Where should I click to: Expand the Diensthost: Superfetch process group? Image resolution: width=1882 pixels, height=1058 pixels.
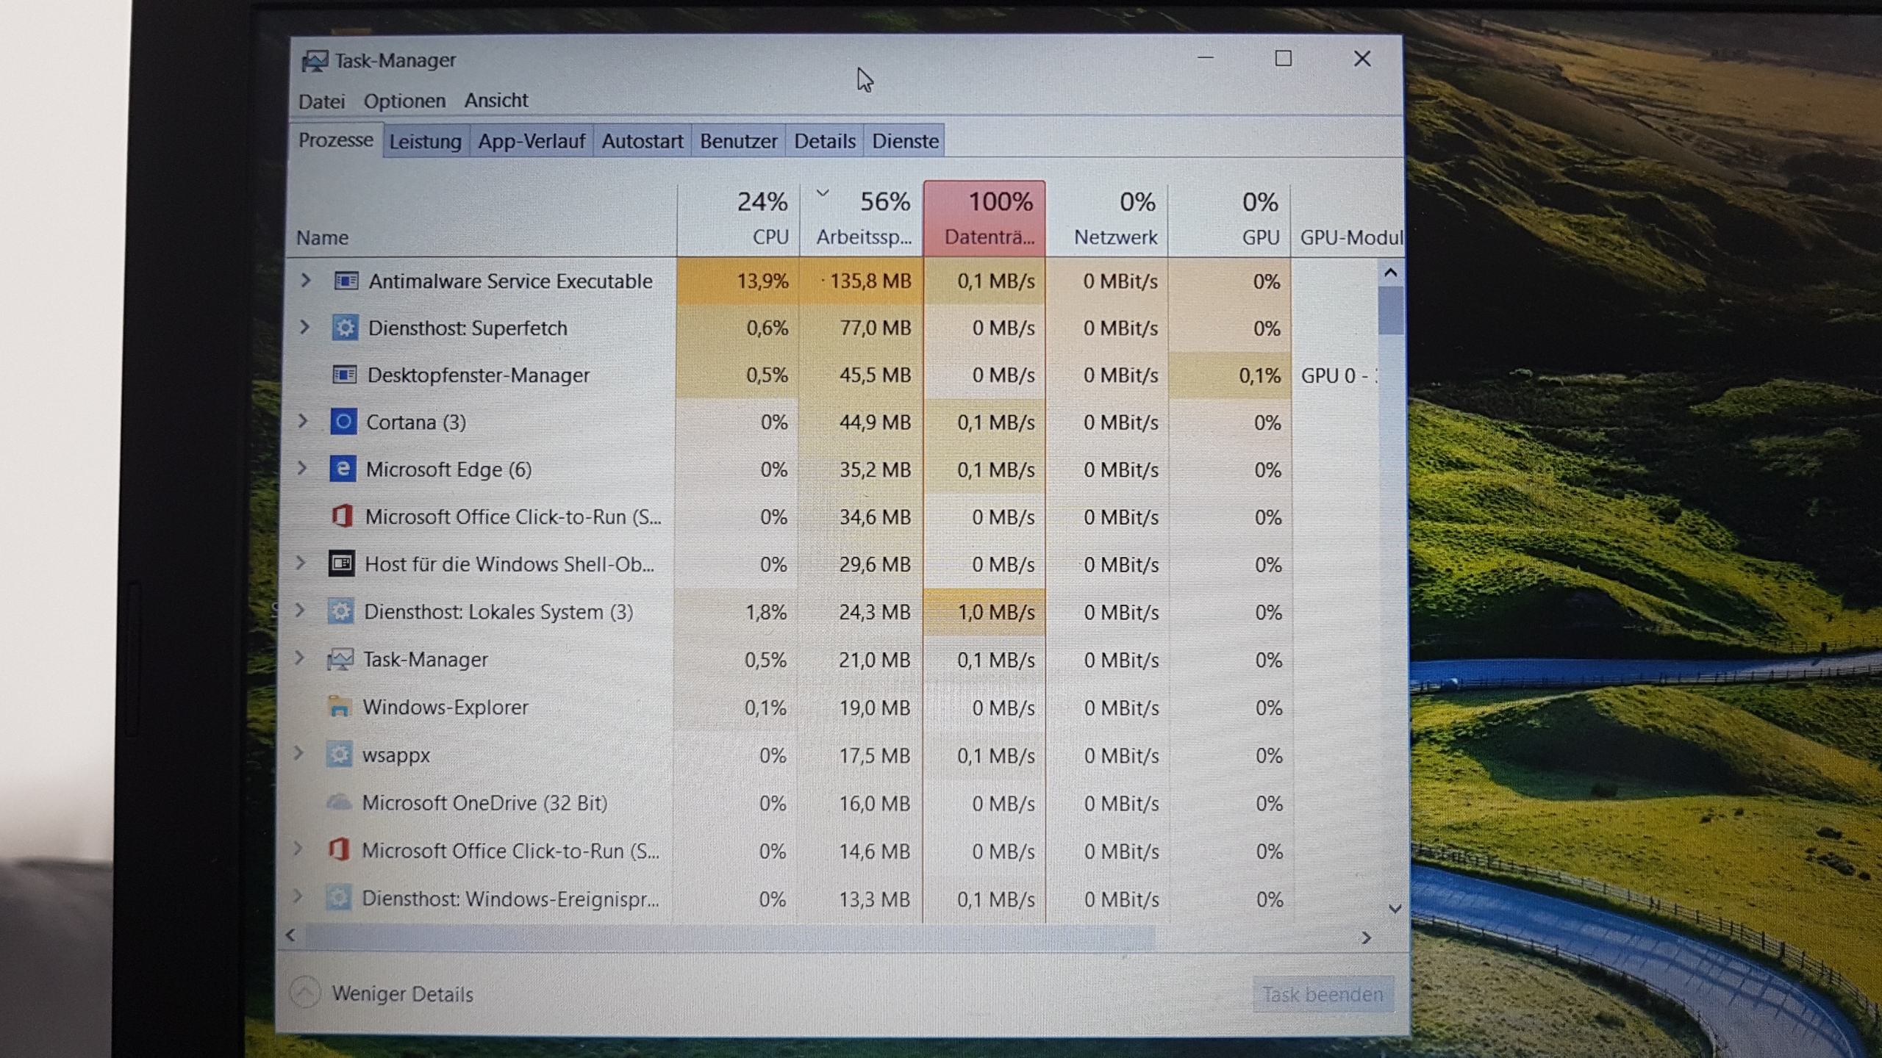pos(304,328)
